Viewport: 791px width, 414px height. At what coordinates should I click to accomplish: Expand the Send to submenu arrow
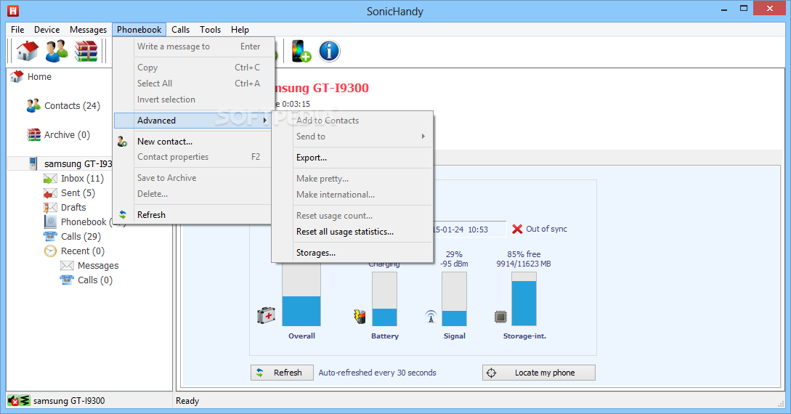[423, 136]
